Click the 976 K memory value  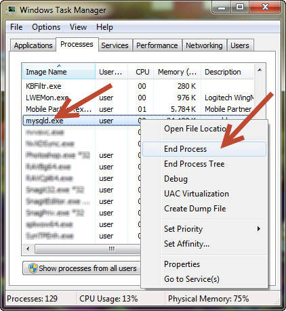[x=186, y=98]
